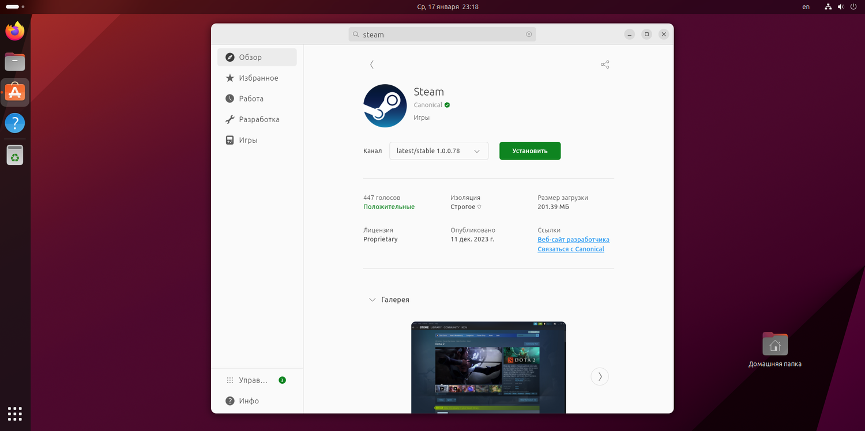Click the shield icon next to Строгое

pyautogui.click(x=479, y=207)
